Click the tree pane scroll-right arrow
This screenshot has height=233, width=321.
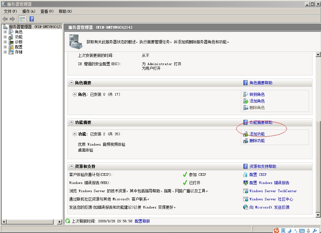60,222
